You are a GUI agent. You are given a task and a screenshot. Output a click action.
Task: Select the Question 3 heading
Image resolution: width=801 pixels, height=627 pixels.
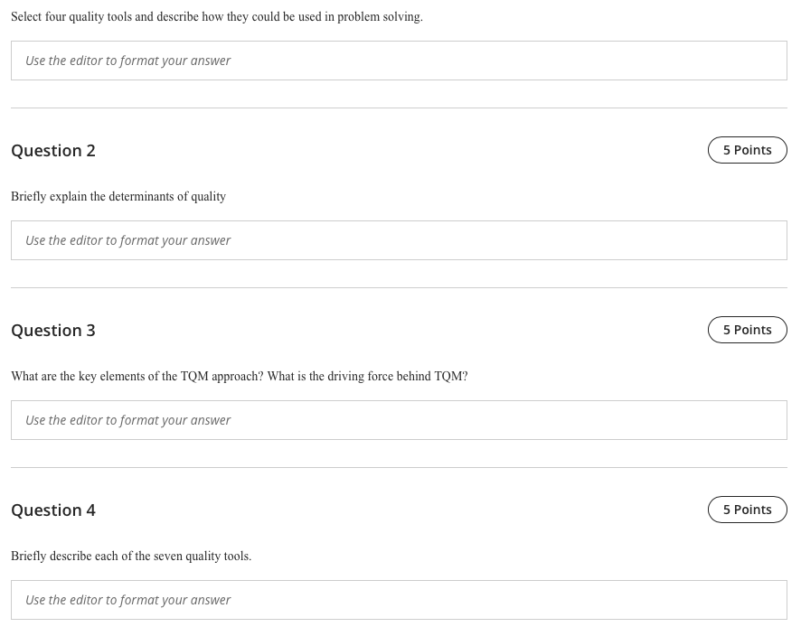53,330
